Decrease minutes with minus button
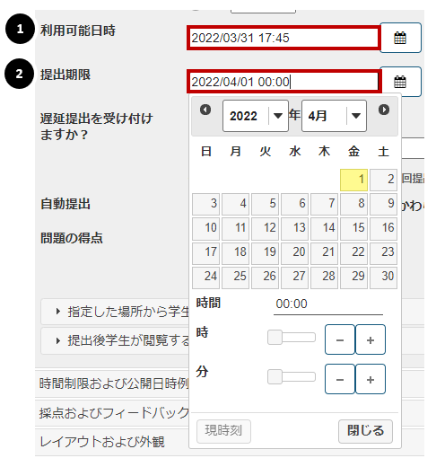 pos(340,379)
